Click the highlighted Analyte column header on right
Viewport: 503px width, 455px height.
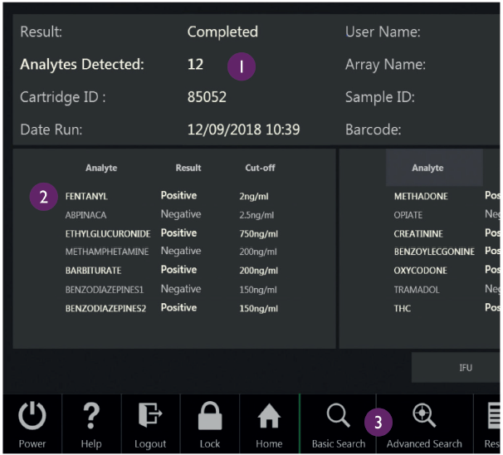(434, 168)
